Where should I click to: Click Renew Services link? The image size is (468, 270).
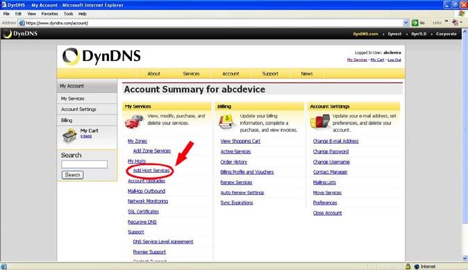236,183
